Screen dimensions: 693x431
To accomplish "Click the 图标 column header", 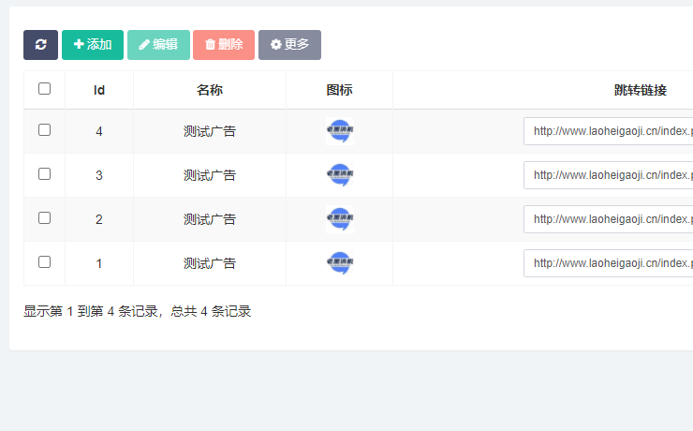I will pos(339,90).
